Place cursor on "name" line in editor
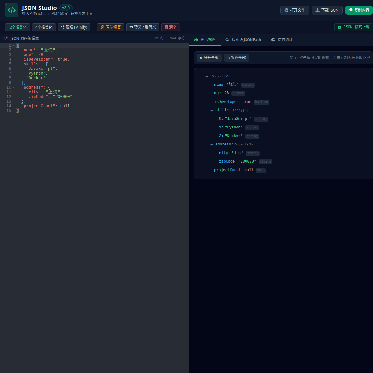This screenshot has height=373, width=373. tap(102, 50)
